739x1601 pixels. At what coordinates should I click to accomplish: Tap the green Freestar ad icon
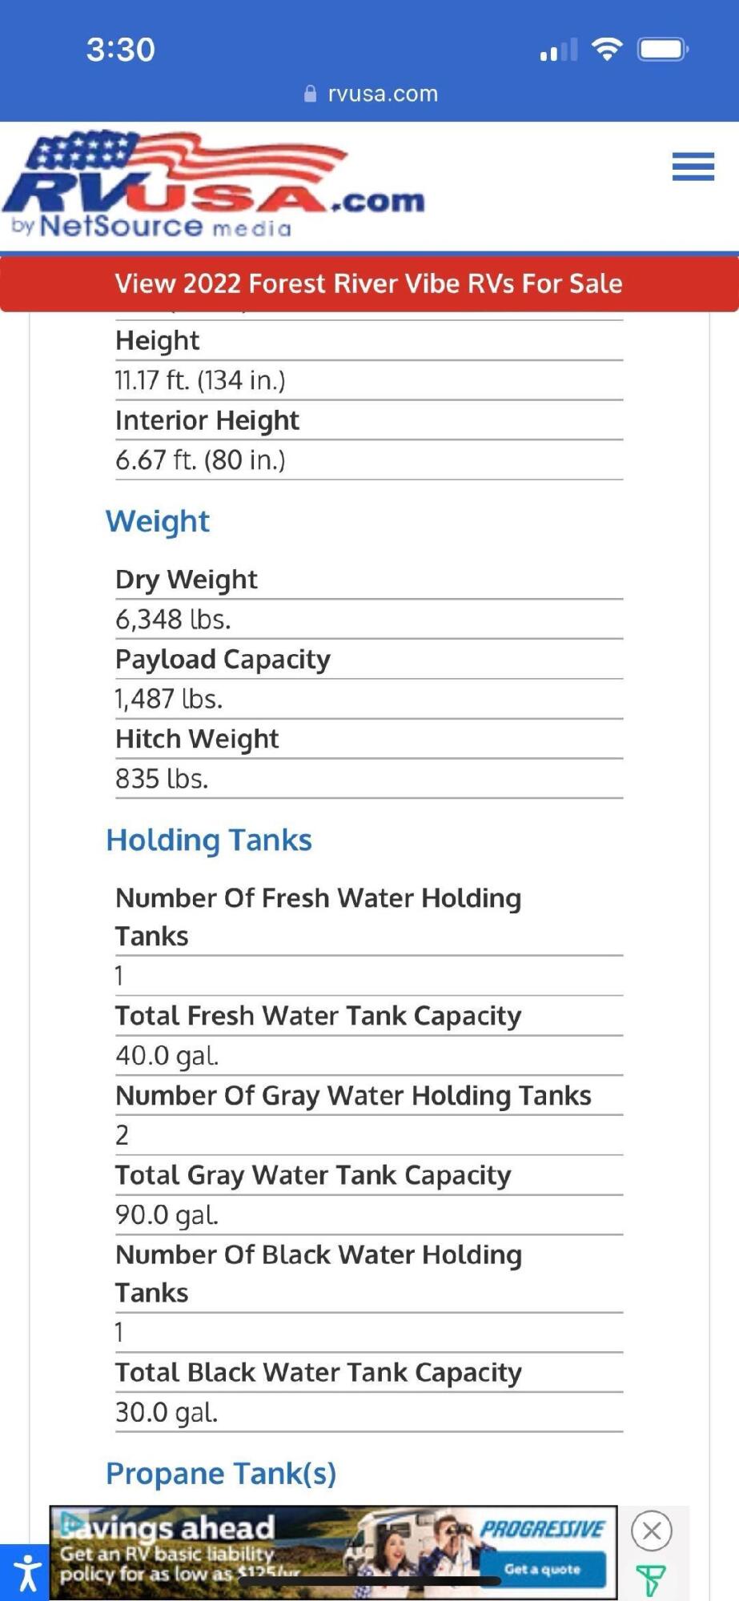[x=651, y=1580]
